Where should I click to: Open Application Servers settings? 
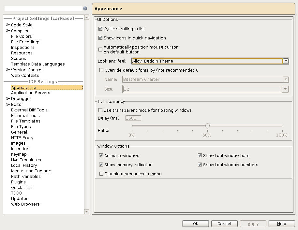(x=31, y=93)
